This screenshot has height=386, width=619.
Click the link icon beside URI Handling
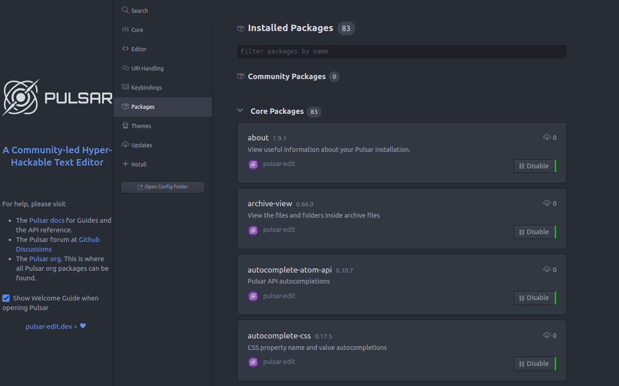125,68
